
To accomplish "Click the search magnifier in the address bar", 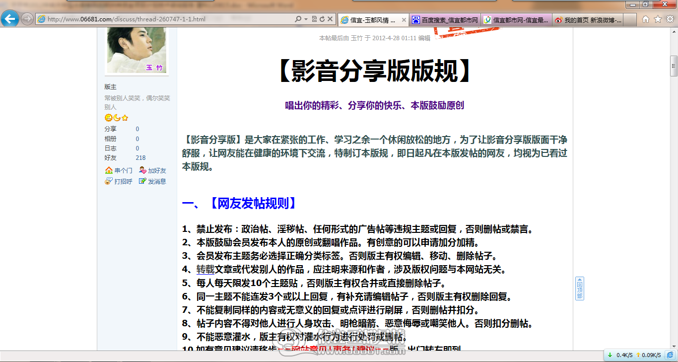I will tap(298, 19).
